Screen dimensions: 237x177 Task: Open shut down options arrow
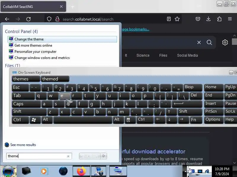pos(104,156)
